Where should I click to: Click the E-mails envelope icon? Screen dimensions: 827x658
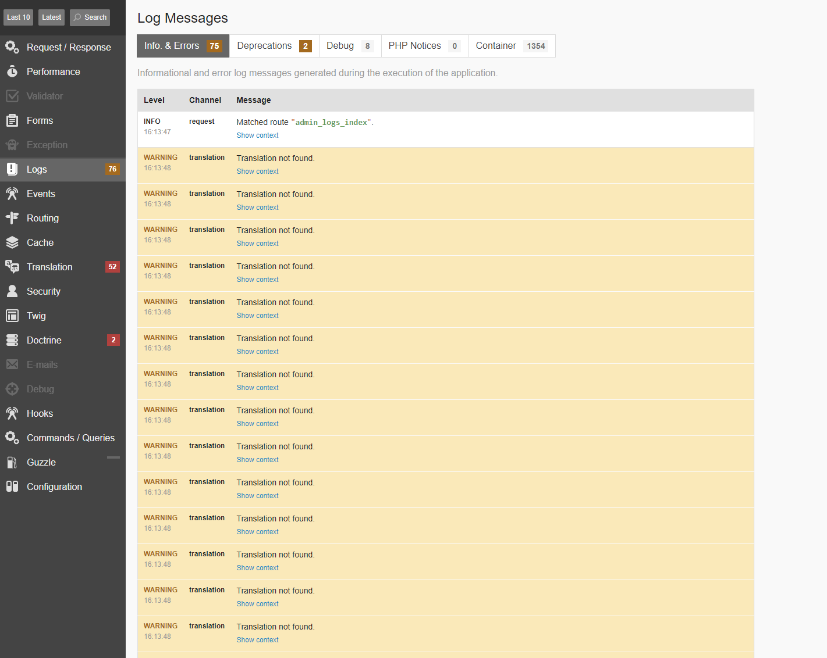click(12, 364)
